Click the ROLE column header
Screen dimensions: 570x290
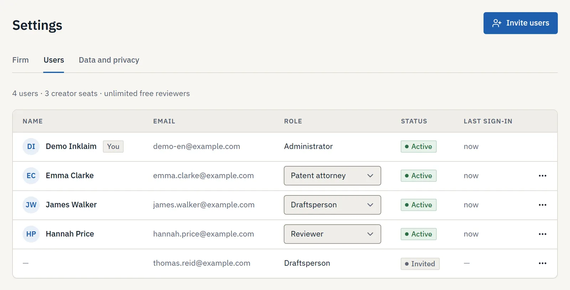(293, 121)
